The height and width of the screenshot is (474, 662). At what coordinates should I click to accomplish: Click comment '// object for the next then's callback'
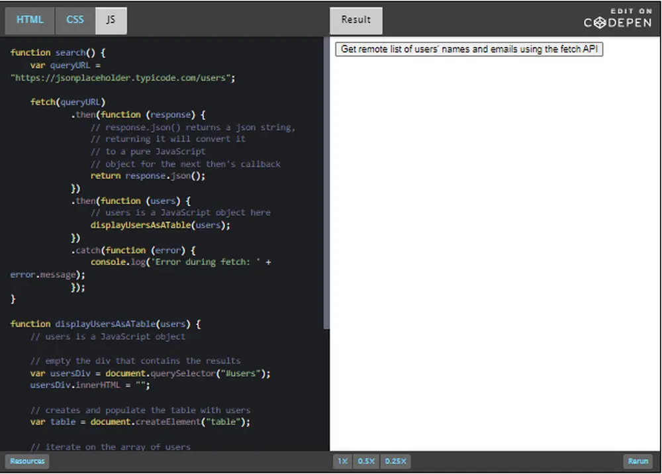click(185, 164)
